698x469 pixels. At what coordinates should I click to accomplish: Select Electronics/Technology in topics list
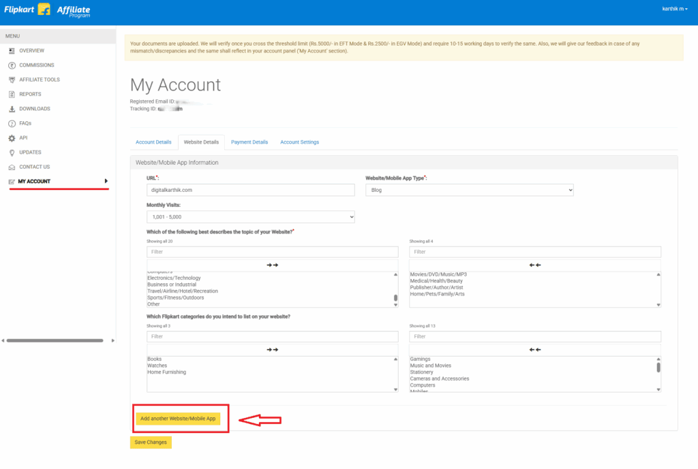(174, 278)
